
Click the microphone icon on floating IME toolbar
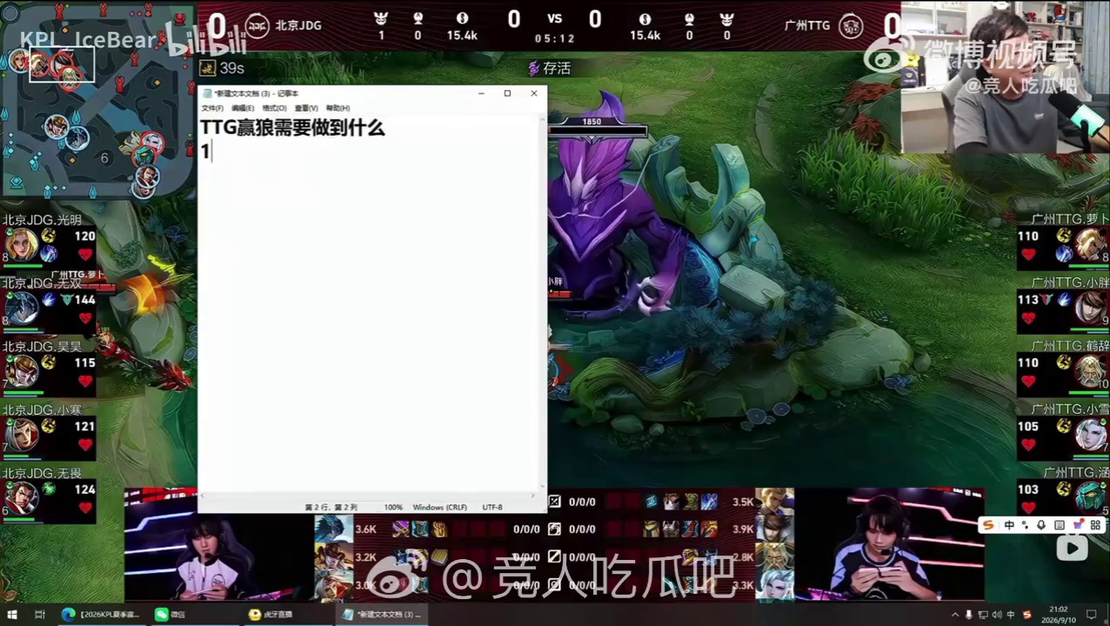[1041, 525]
